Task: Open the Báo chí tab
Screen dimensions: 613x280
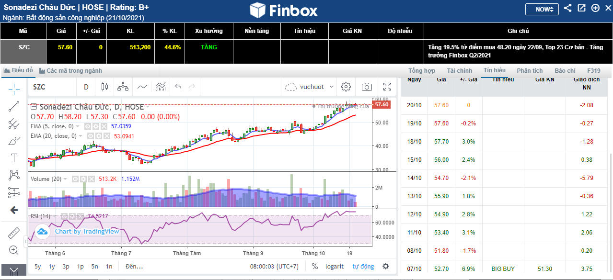Action: 565,70
